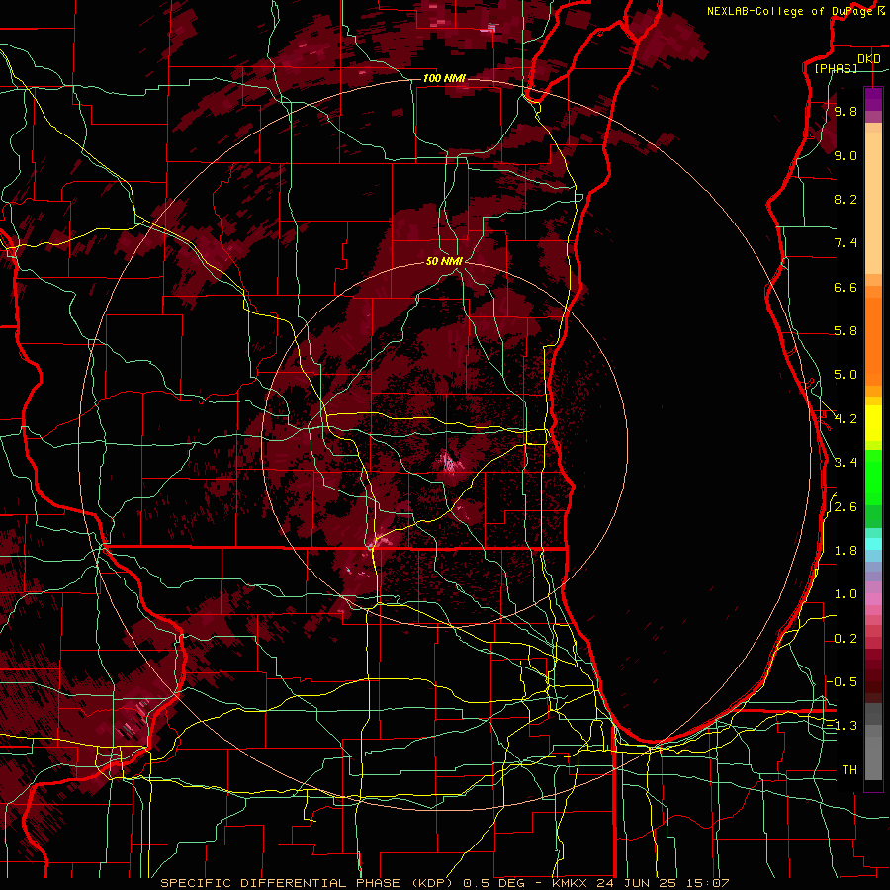Pick the orange band on the color bar
Viewport: 890px width, 890px height.
[x=873, y=340]
